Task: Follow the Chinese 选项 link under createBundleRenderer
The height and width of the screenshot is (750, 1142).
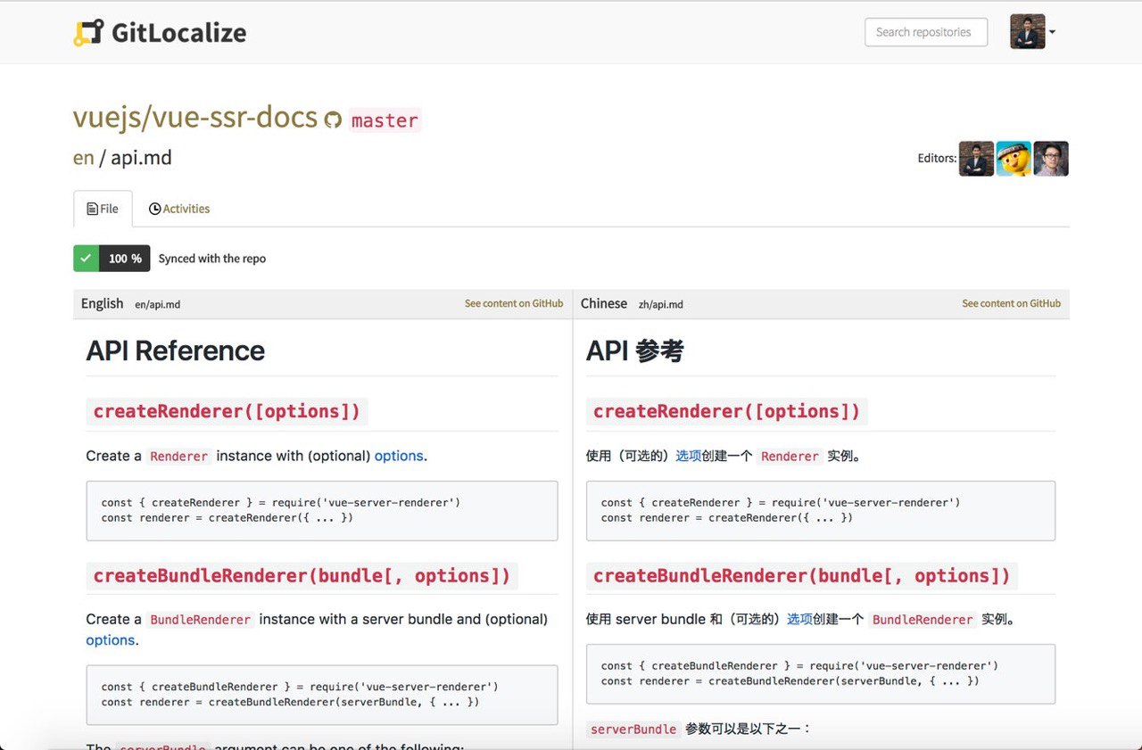Action: tap(799, 619)
